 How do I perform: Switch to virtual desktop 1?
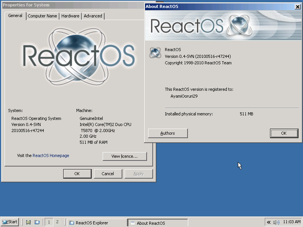(49, 222)
